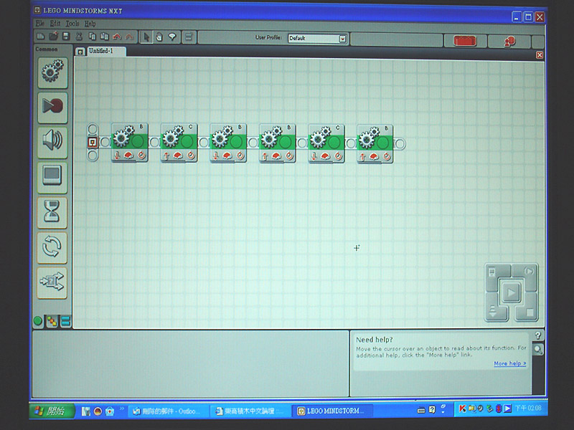Select the Wait hourglass block
The width and height of the screenshot is (574, 430).
(x=52, y=212)
